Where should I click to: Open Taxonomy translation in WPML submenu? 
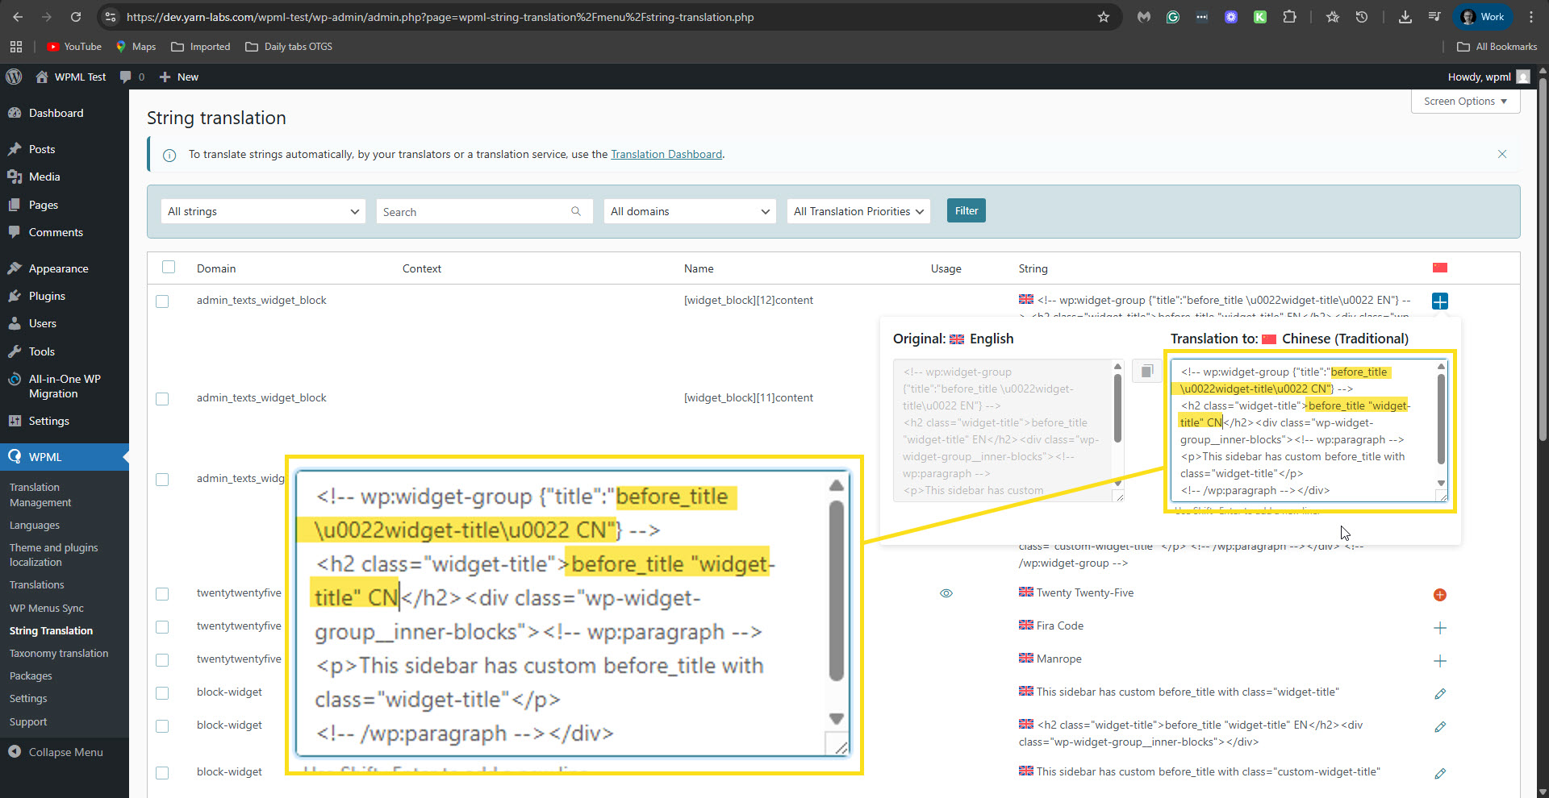59,654
